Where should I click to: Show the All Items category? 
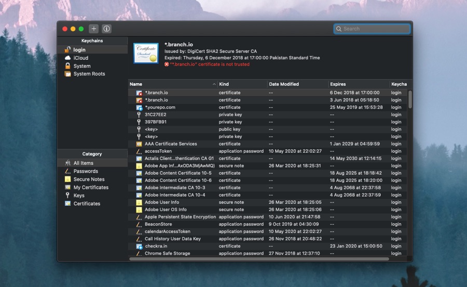[92, 163]
